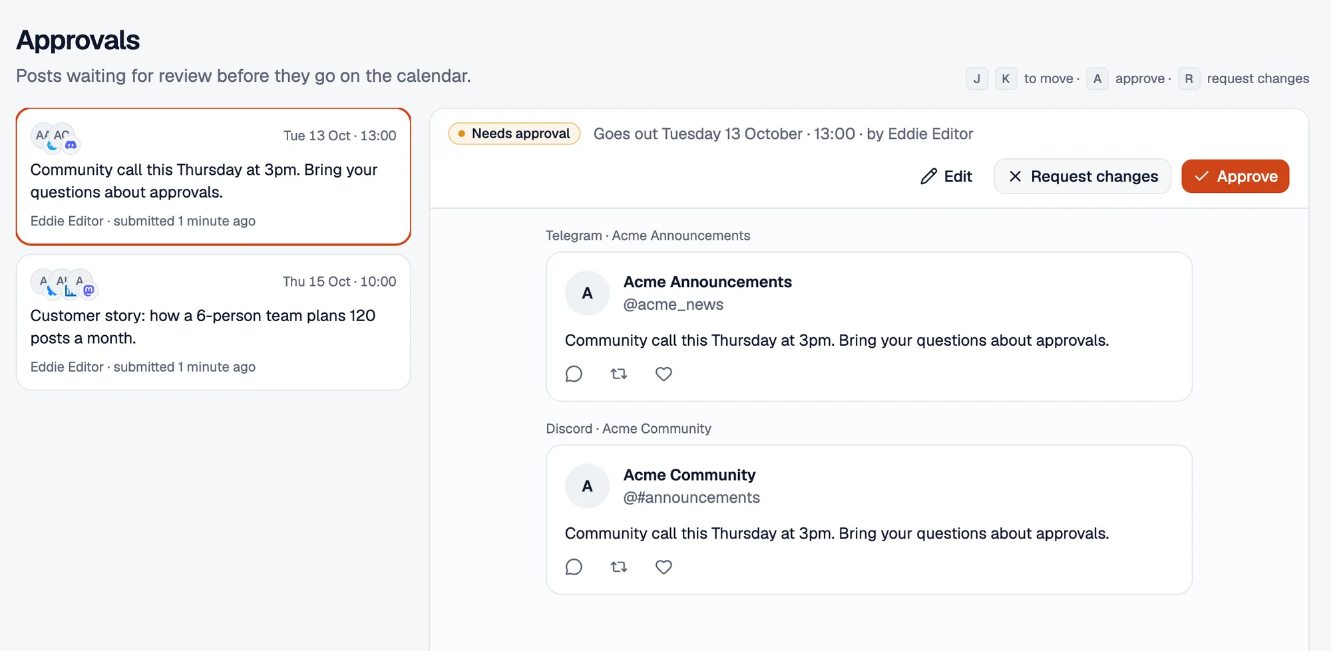Click the heart icon on the Acme Announcements preview

coord(664,374)
